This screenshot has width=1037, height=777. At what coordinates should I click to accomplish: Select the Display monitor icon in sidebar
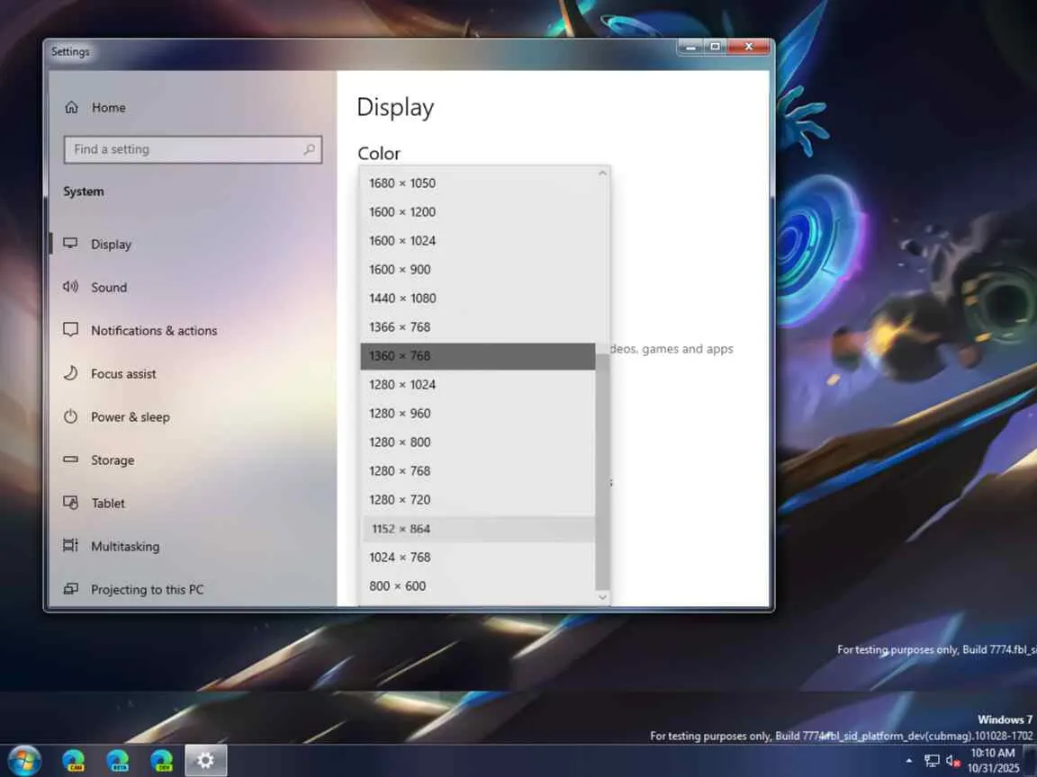[71, 244]
